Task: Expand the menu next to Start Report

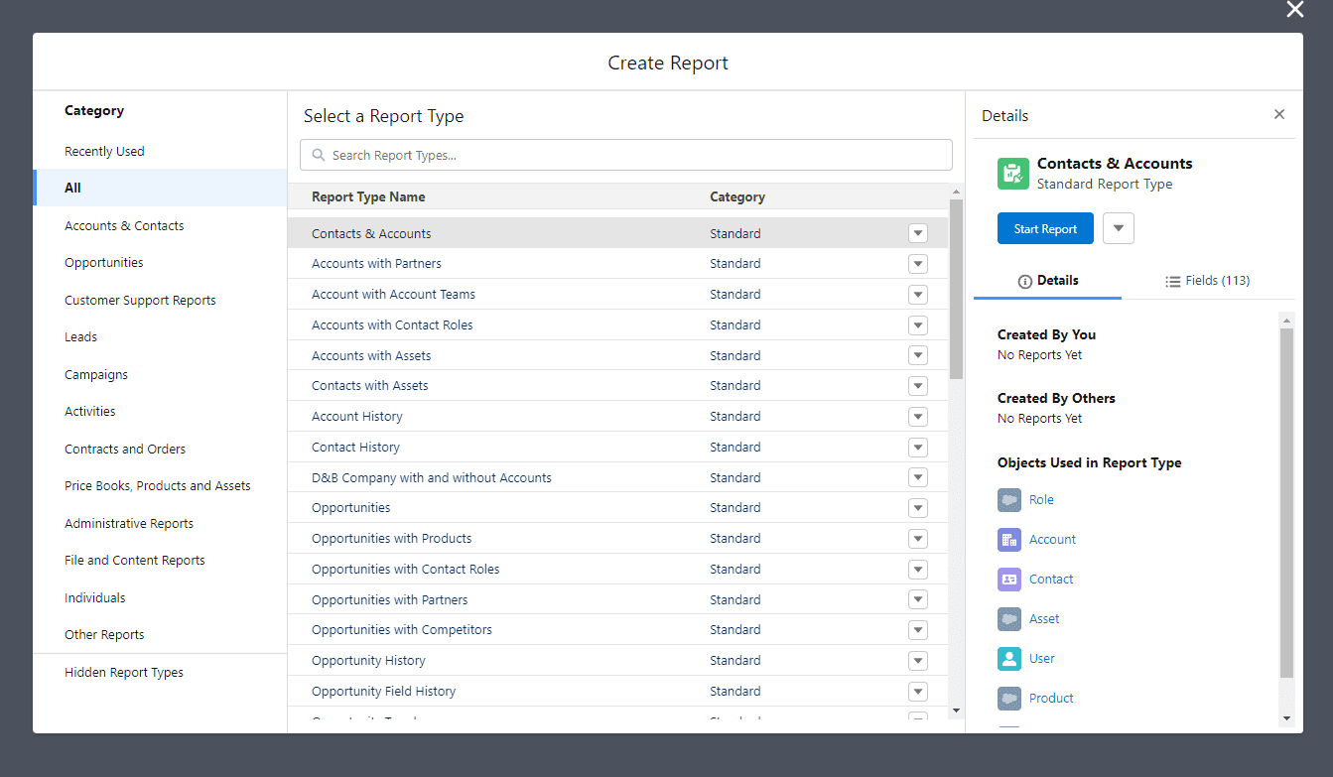Action: 1119,228
